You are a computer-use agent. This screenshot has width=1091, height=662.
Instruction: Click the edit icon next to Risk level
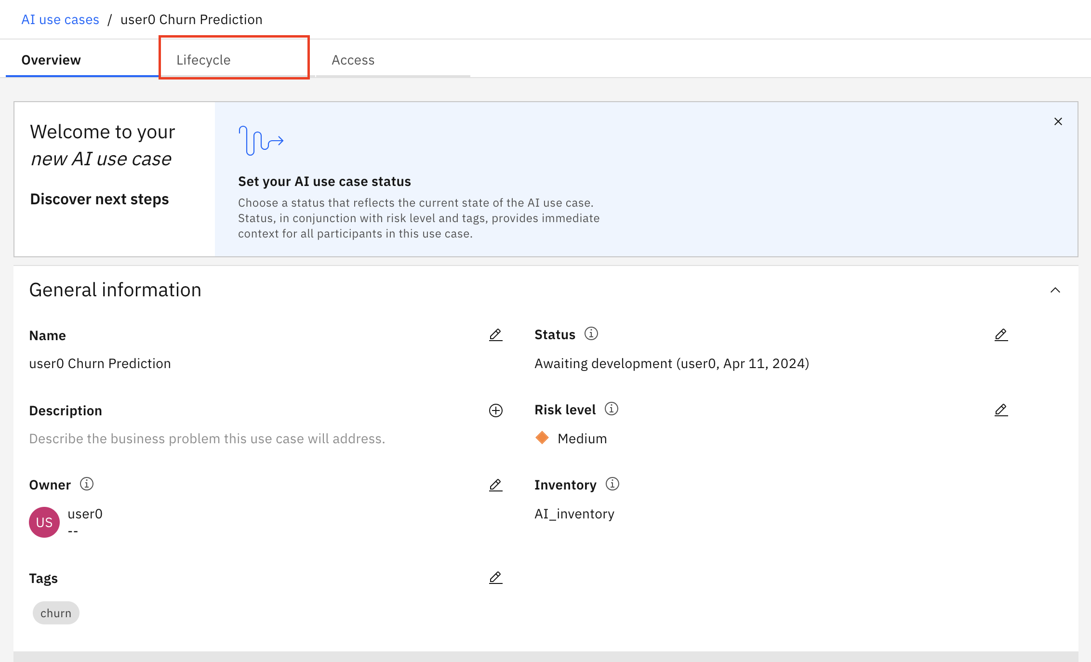(x=1000, y=410)
